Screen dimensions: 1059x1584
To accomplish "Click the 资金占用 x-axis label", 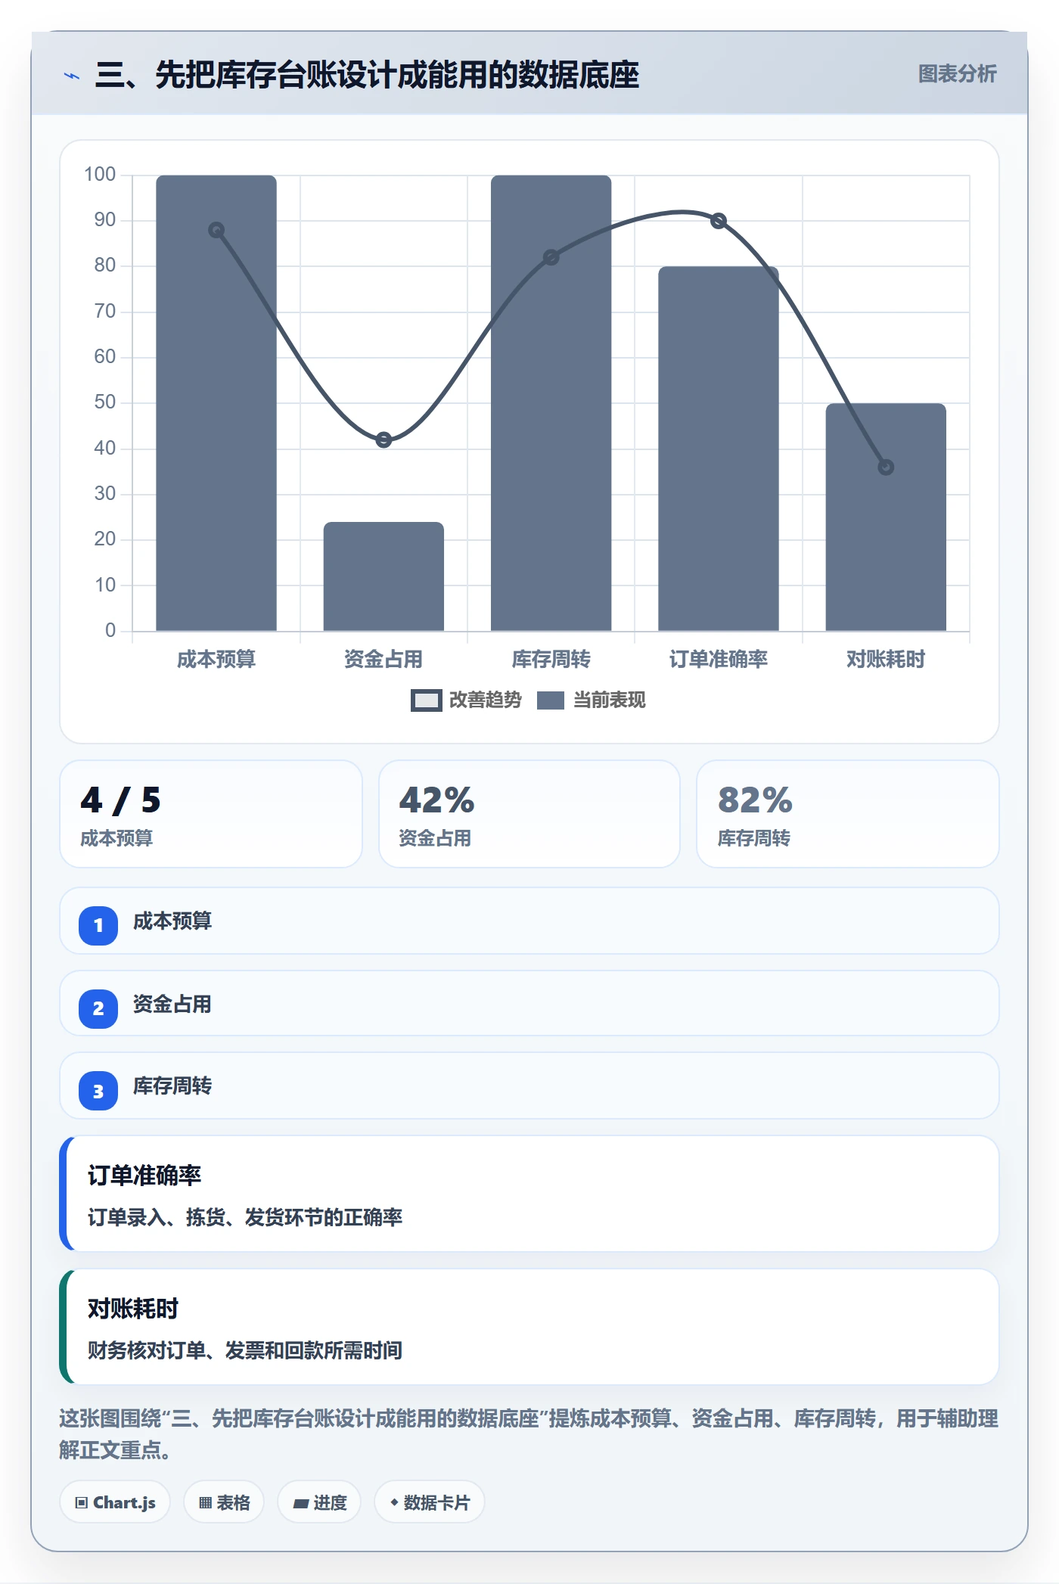I will (384, 659).
